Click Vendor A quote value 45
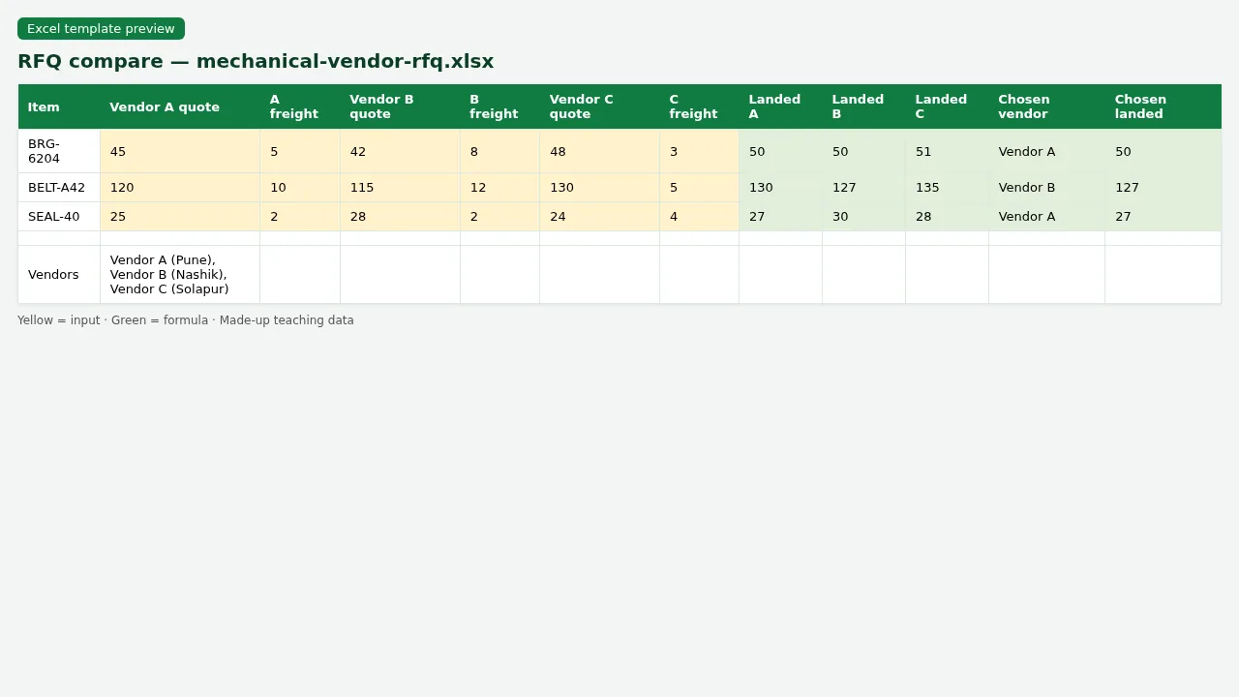This screenshot has width=1239, height=697. [x=180, y=151]
